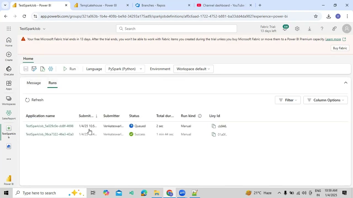
Task: Open File Explorer in taskbar
Action: 157,193
